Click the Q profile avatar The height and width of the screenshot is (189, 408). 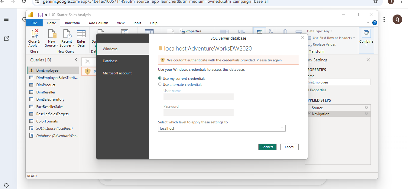pos(397,19)
